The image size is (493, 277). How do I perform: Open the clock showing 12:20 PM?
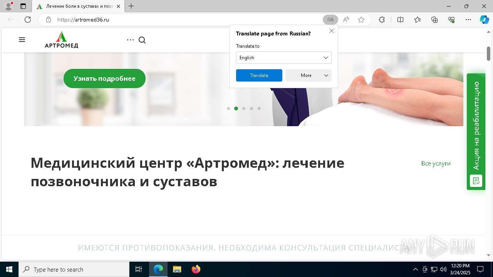pos(460,269)
